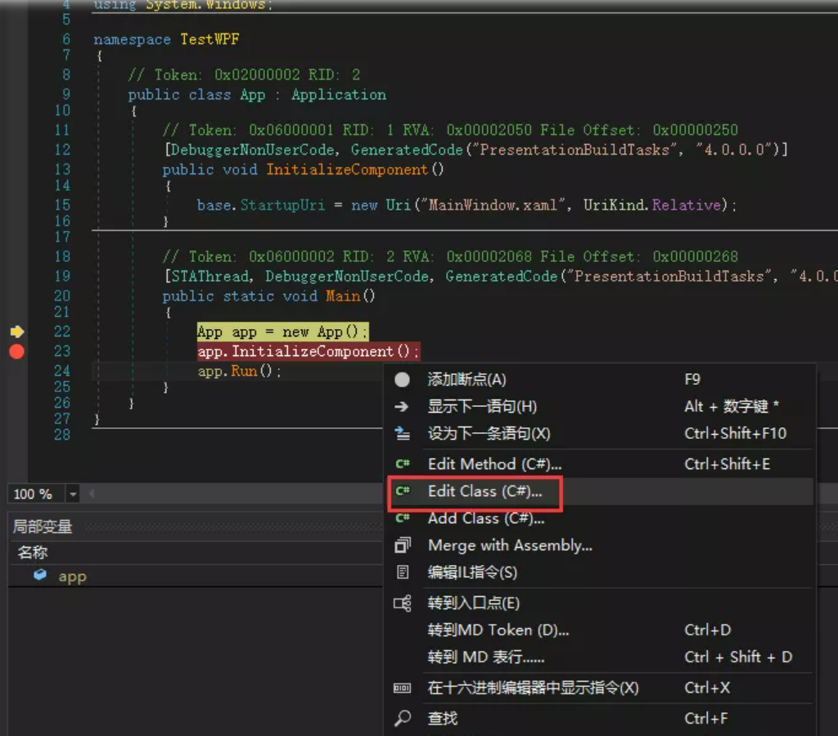
Task: Click the breakpoint icon beside 添加断点
Action: pyautogui.click(x=402, y=378)
